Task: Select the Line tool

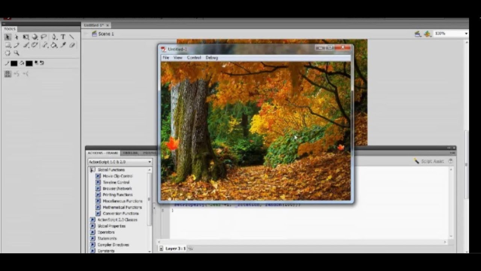Action: coord(72,37)
